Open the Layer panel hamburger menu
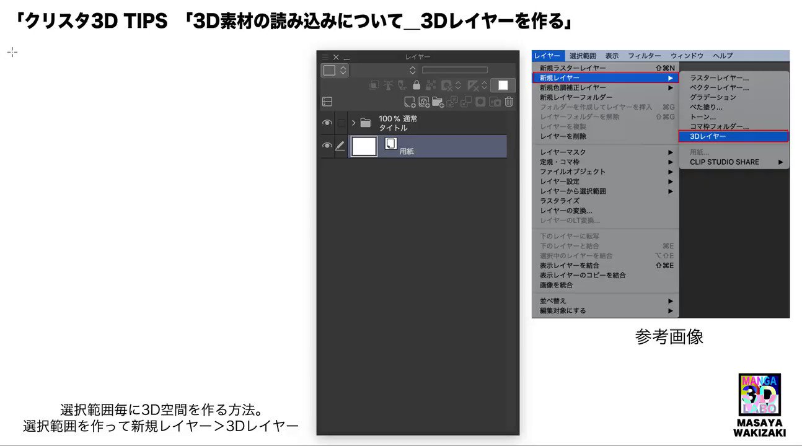 pyautogui.click(x=325, y=57)
